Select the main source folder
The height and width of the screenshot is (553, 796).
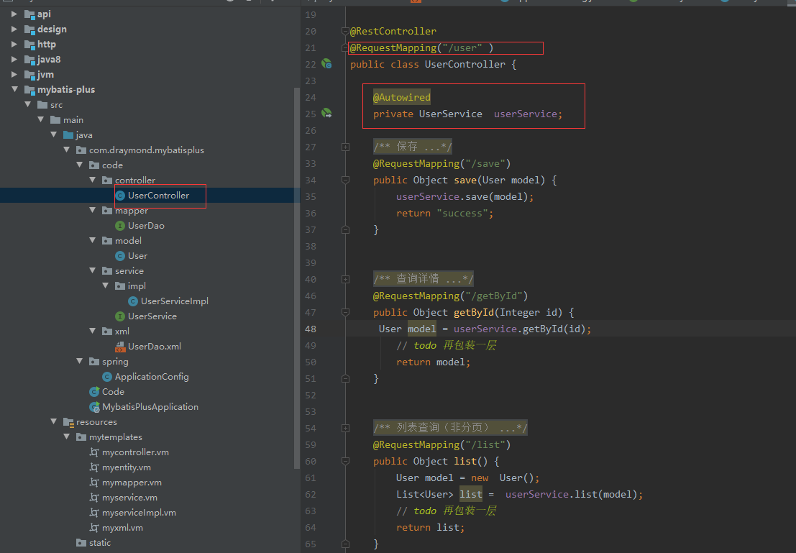pyautogui.click(x=73, y=120)
